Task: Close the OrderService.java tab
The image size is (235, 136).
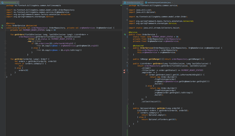Action: pos(142,2)
